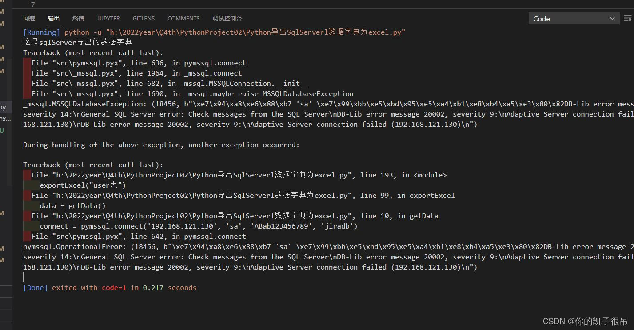This screenshot has width=634, height=330.
Task: Click the line 'data = getData()'
Action: point(72,205)
